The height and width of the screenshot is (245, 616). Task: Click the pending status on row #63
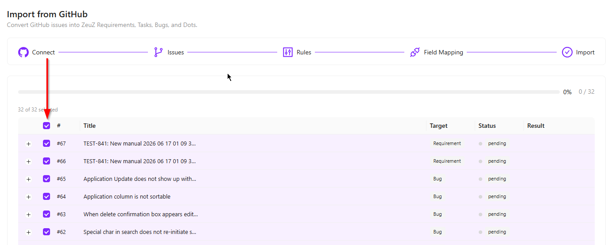tap(497, 214)
